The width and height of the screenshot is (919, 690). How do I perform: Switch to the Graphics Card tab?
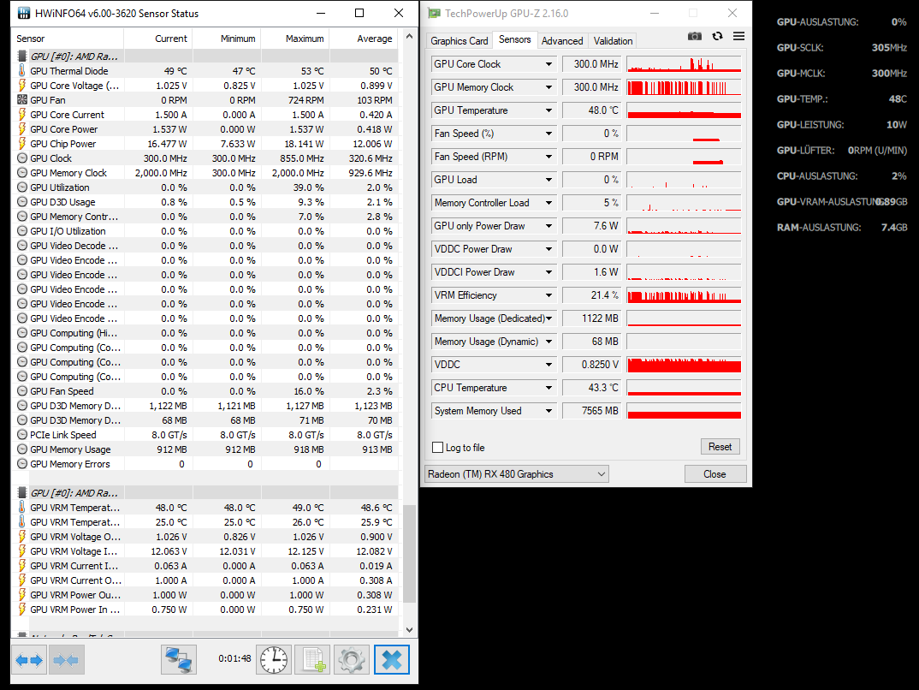pos(459,41)
